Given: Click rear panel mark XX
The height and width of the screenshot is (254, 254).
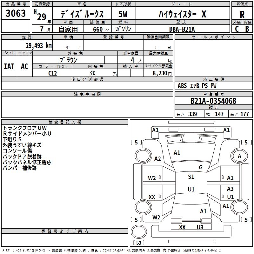Looking at the screenshot, I should (x=182, y=227).
